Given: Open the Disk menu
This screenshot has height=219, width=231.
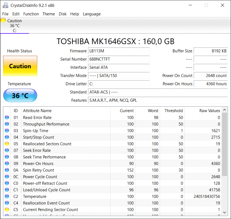Looking at the screenshot, I should (62, 14).
